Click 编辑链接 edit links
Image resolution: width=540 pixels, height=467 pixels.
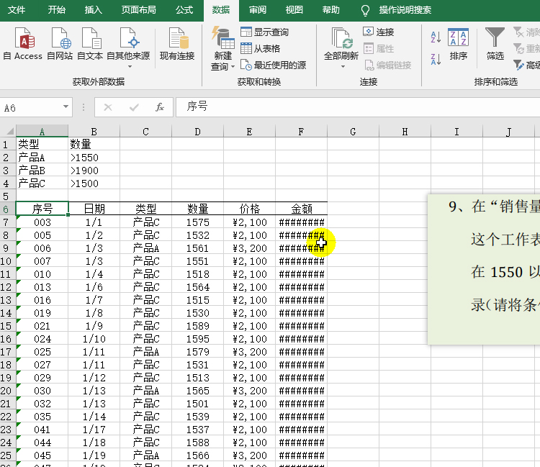tap(387, 65)
